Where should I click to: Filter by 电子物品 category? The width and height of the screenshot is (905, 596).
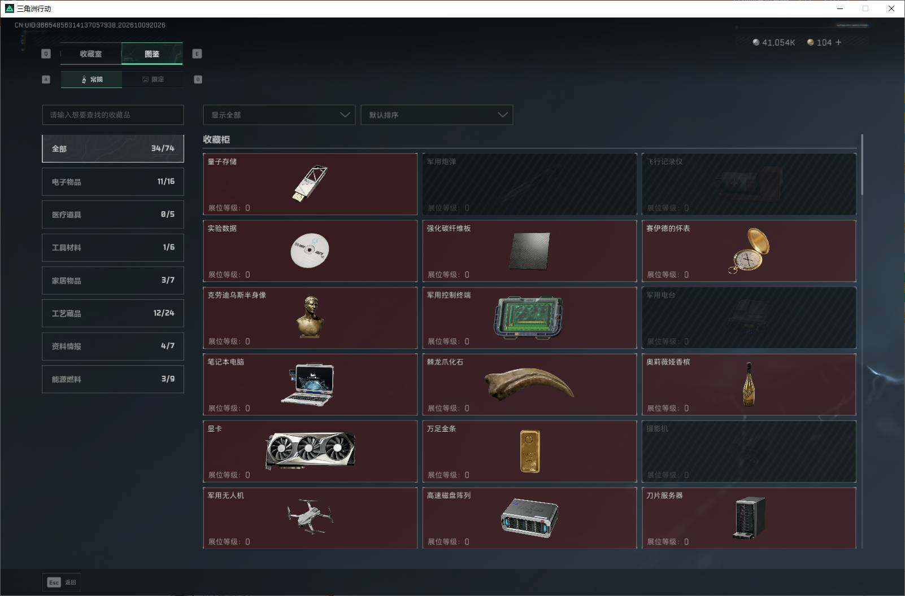tap(113, 182)
